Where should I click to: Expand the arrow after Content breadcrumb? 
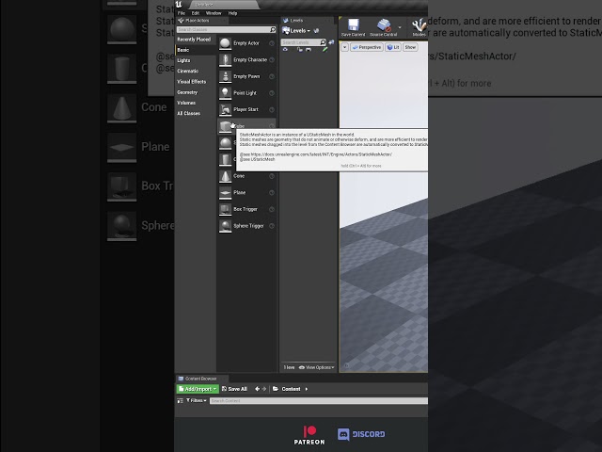(x=307, y=389)
